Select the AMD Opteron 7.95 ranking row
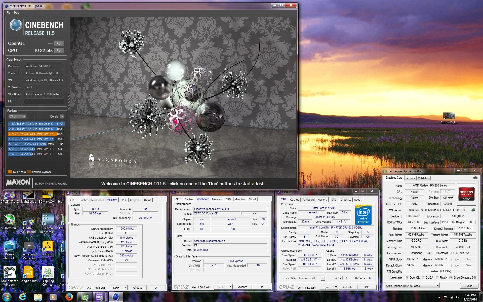 [x=36, y=144]
